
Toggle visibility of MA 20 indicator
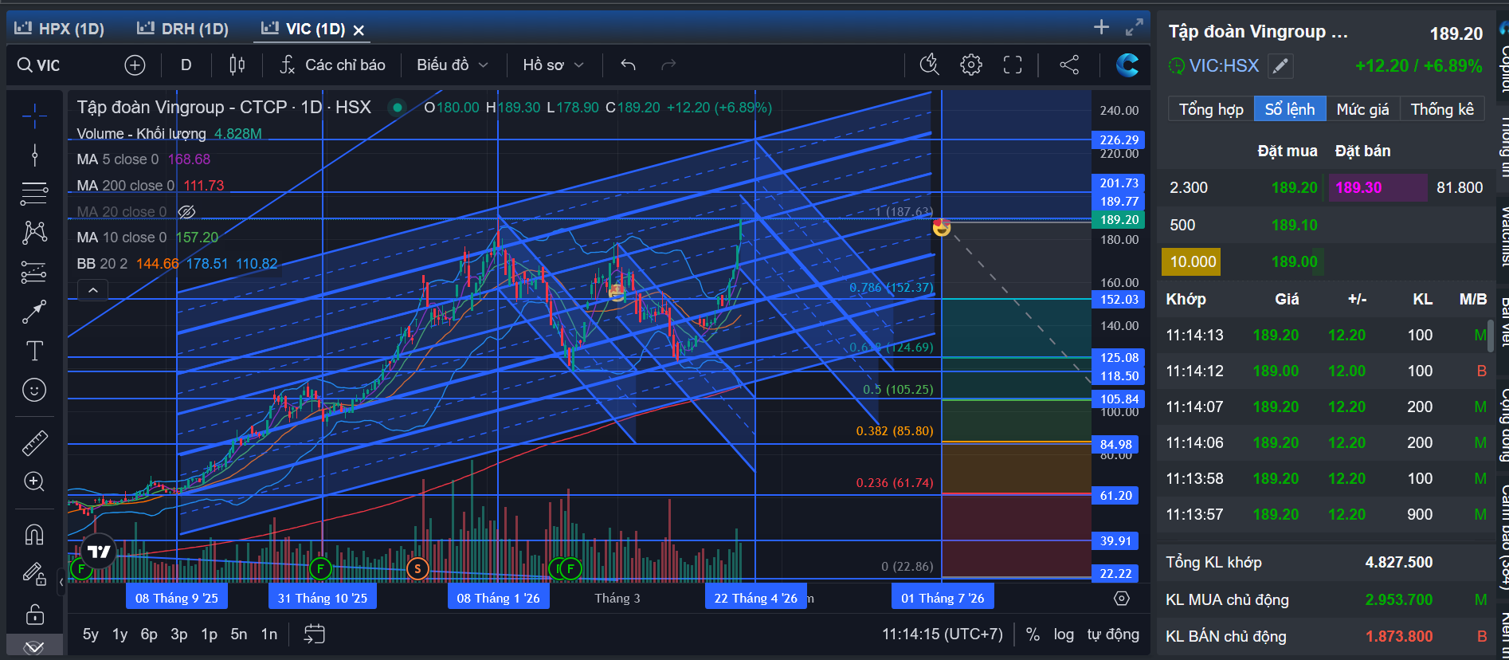pyautogui.click(x=186, y=211)
